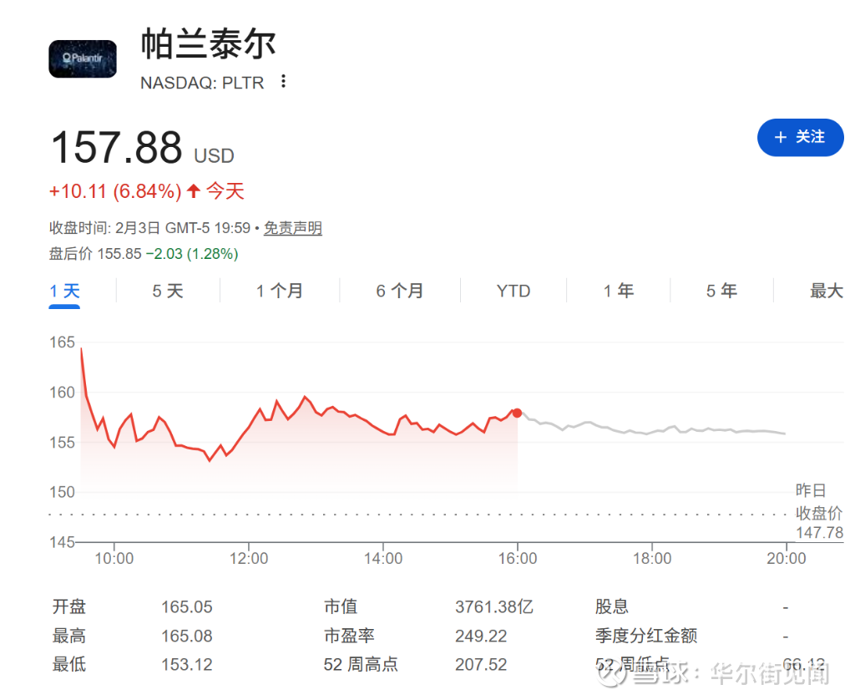The image size is (855, 700).
Task: Click the red up arrow beside 今天
Action: 194,191
